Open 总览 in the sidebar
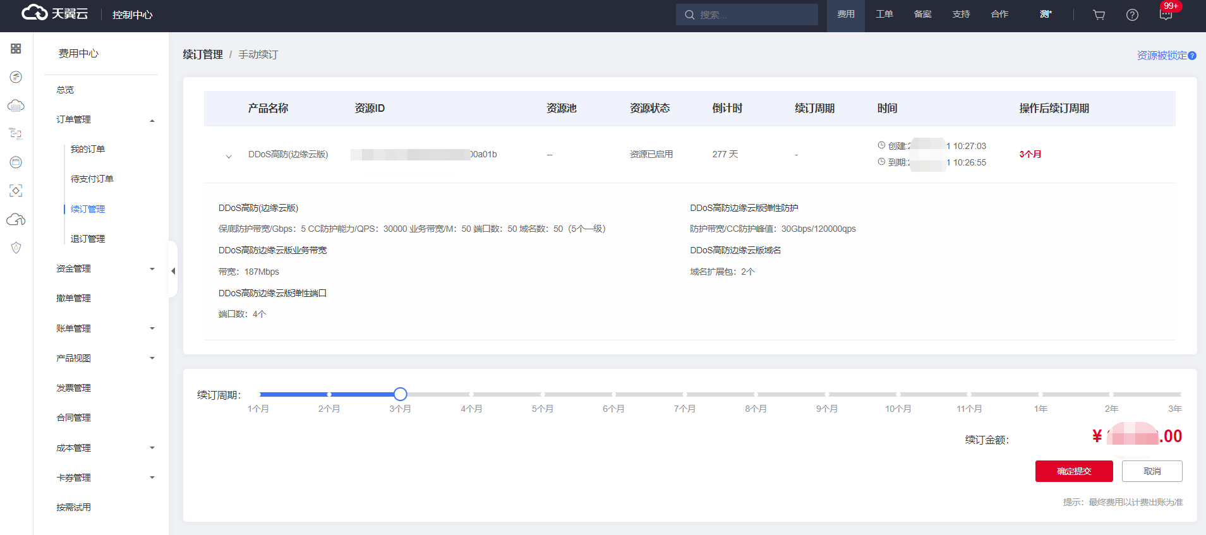 coord(65,90)
